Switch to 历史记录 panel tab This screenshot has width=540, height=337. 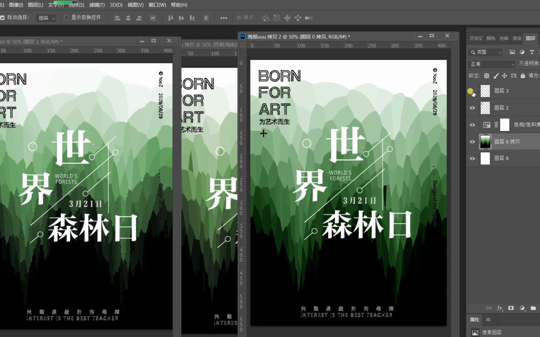click(476, 38)
